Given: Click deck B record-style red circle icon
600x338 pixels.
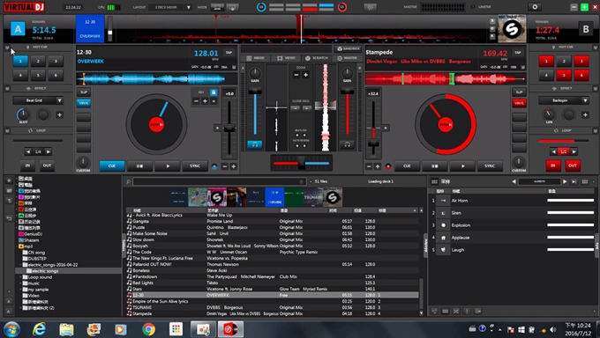Looking at the screenshot, I should [x=388, y=166].
